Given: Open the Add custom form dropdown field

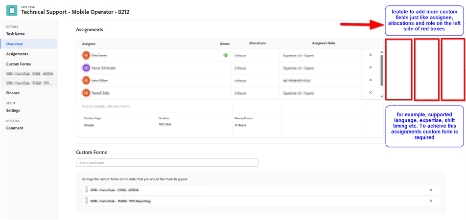Looking at the screenshot, I should (x=167, y=163).
